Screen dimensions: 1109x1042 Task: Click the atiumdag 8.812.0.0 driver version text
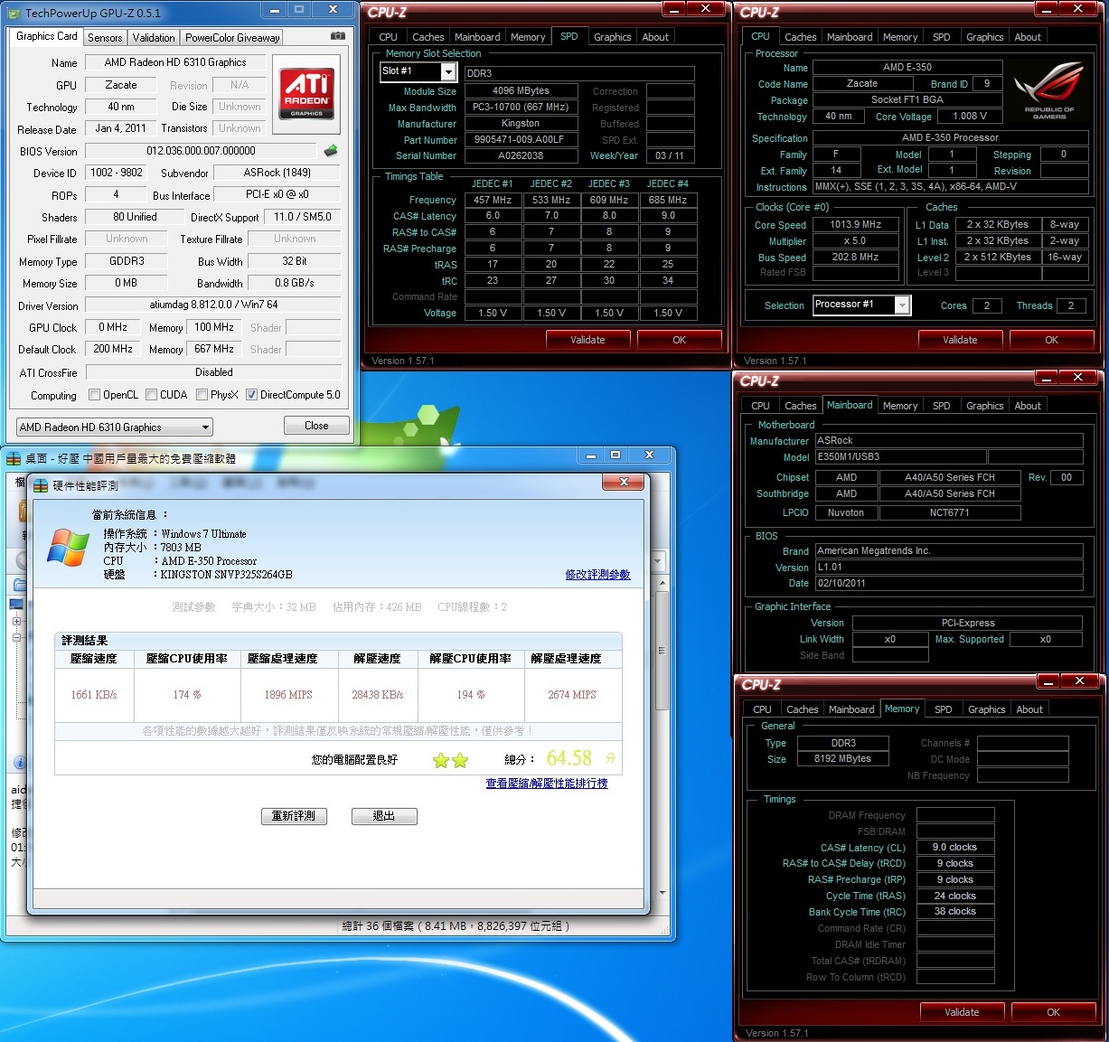213,305
